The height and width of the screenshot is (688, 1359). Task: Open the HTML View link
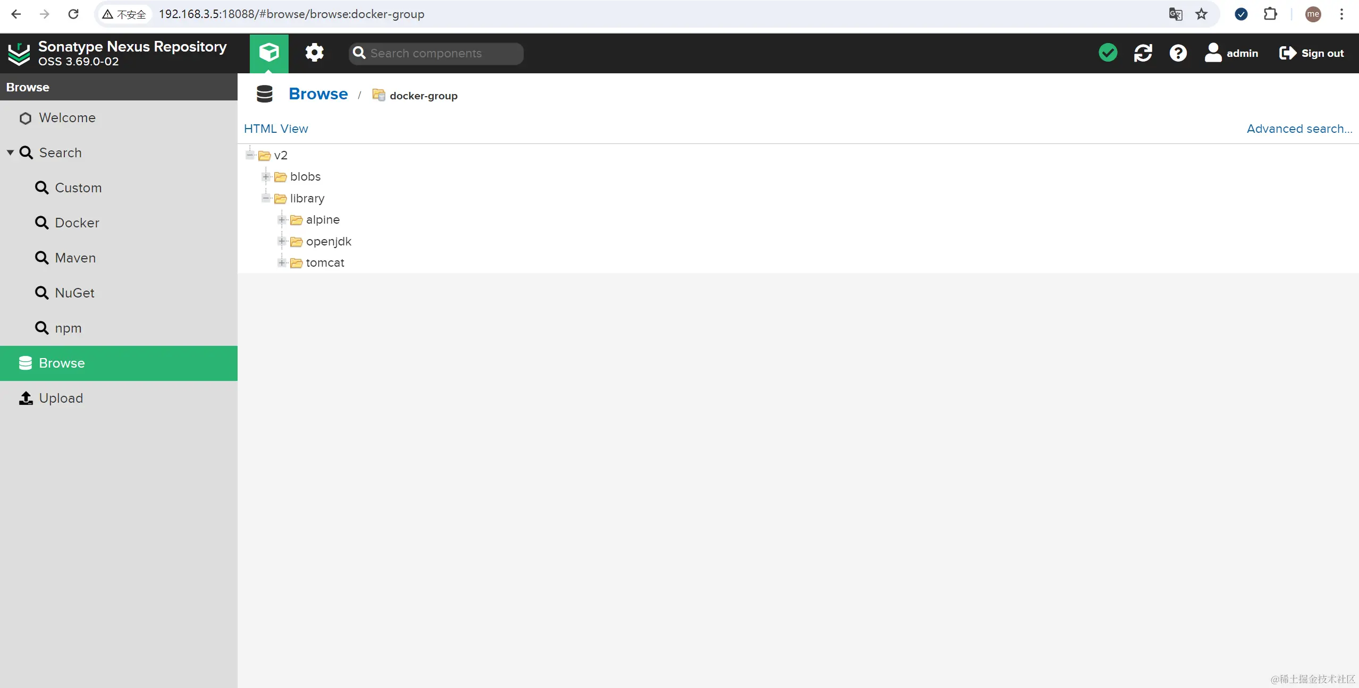(x=276, y=129)
